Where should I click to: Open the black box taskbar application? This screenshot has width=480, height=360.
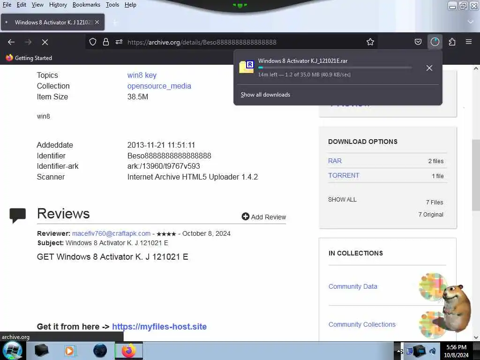point(41,351)
